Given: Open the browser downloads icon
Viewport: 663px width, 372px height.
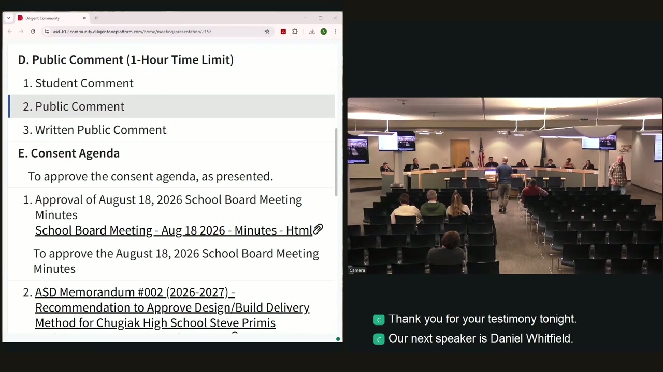Looking at the screenshot, I should point(312,32).
